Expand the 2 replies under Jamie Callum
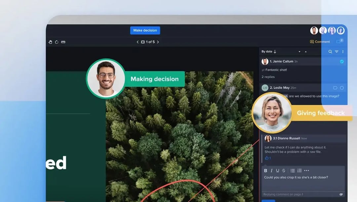This screenshot has width=357, height=202. (x=268, y=77)
